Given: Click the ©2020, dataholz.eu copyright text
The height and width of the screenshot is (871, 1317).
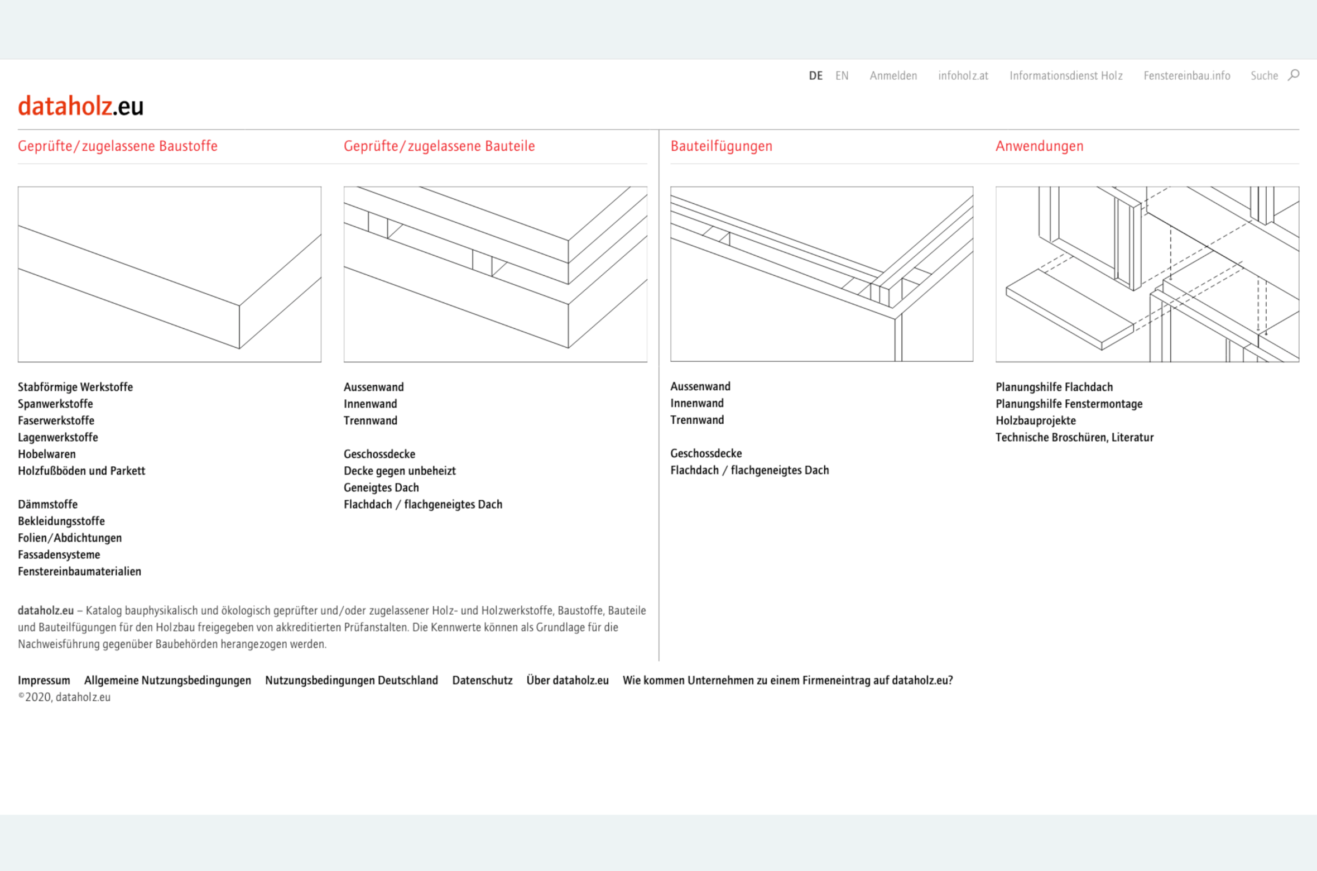Looking at the screenshot, I should point(64,697).
